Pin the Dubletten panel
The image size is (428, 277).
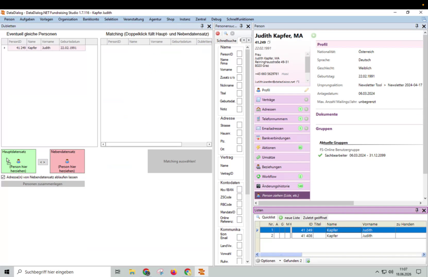[x=202, y=26]
